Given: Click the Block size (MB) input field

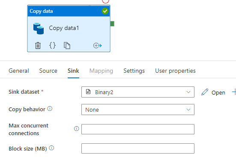Looking at the screenshot, I should 138,148.
